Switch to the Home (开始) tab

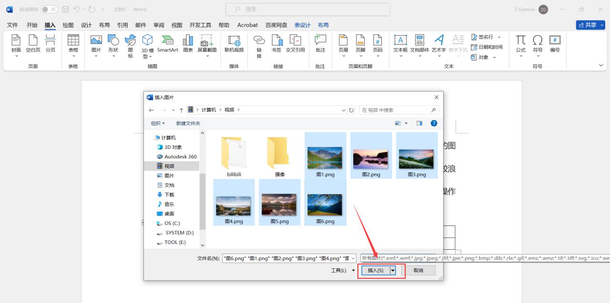coord(32,25)
